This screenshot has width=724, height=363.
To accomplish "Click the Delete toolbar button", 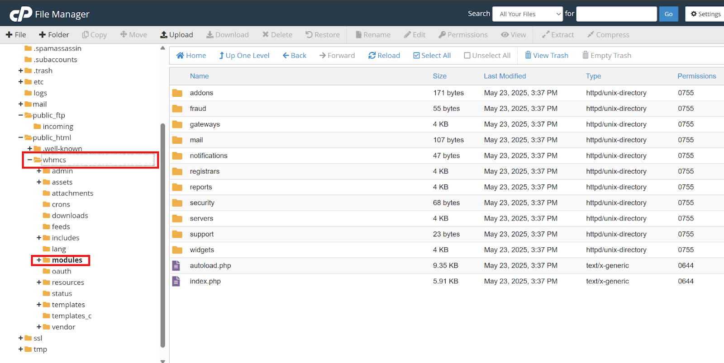I will point(277,35).
